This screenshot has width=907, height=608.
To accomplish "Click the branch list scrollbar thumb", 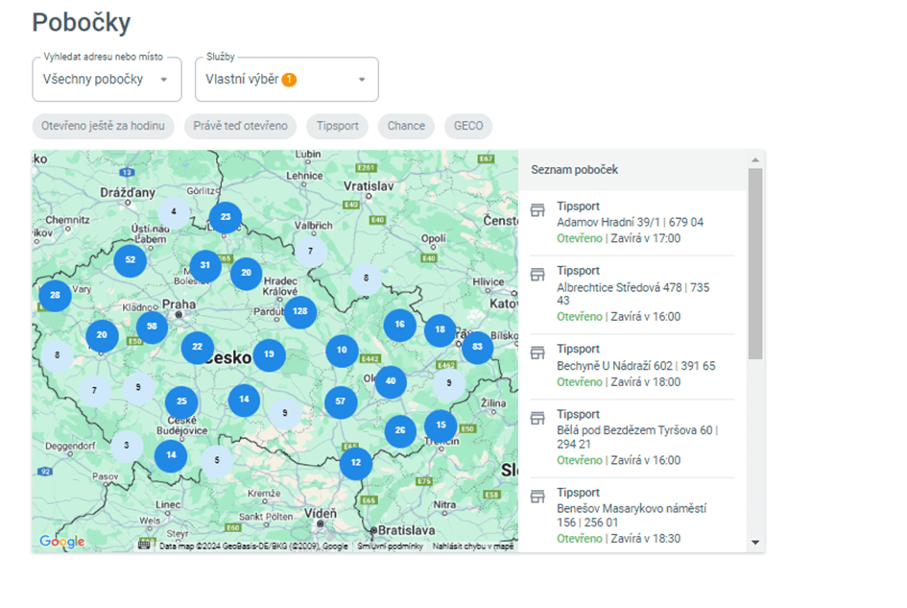I will [755, 263].
